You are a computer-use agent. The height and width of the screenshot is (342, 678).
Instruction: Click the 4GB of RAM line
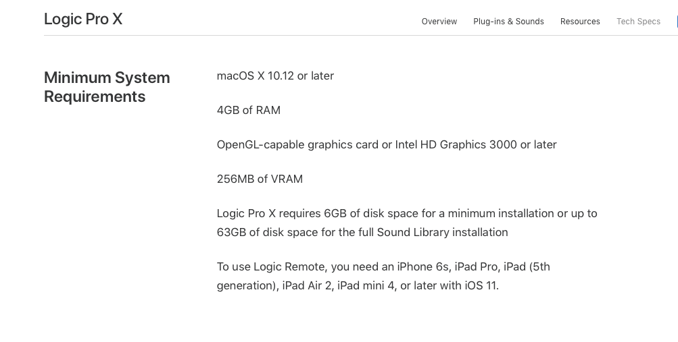tap(248, 110)
